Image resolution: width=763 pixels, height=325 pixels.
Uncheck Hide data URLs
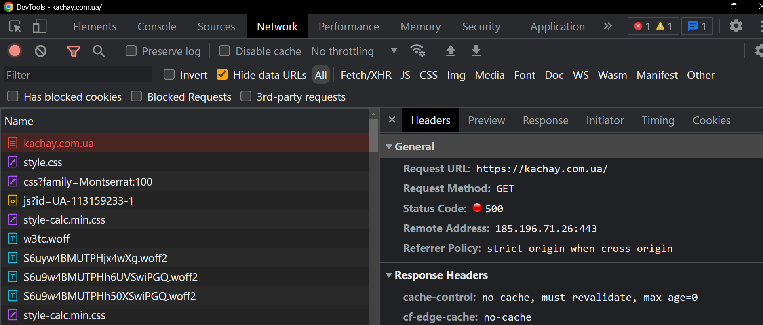[222, 75]
